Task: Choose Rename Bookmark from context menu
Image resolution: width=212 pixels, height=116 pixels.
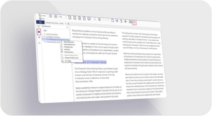Action: pyautogui.click(x=69, y=45)
